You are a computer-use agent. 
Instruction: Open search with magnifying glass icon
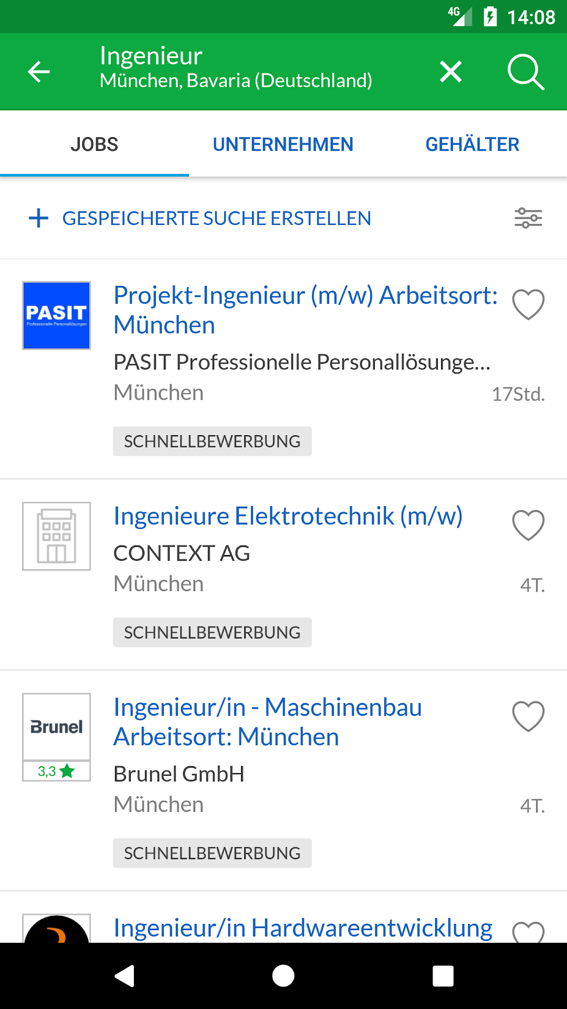point(526,71)
